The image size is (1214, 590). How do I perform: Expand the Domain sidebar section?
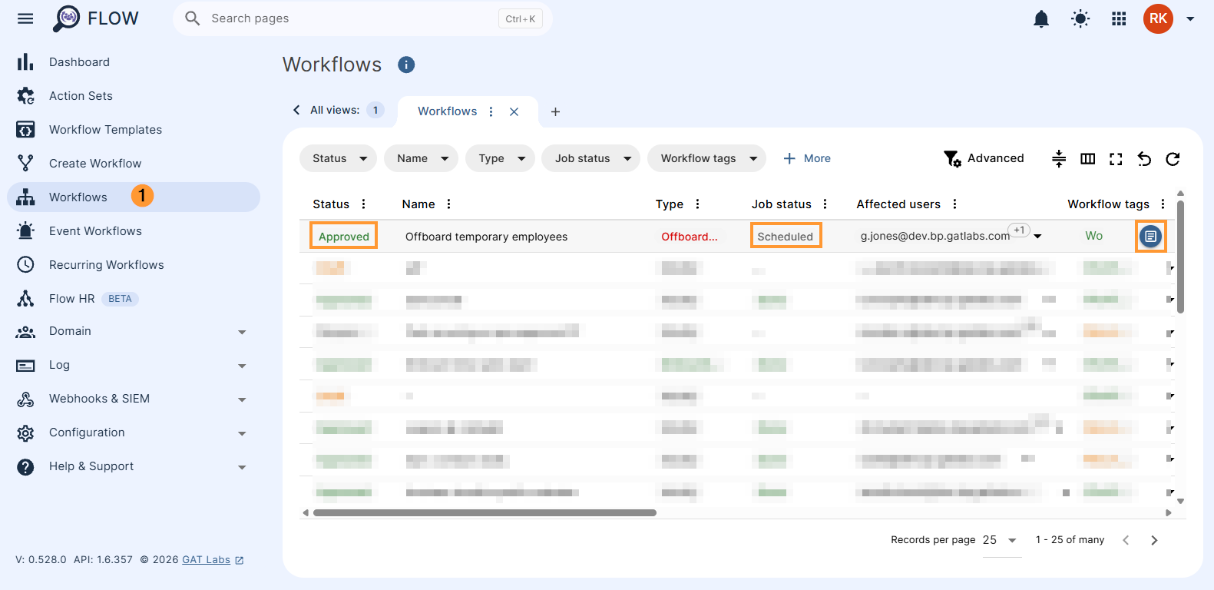click(x=242, y=332)
